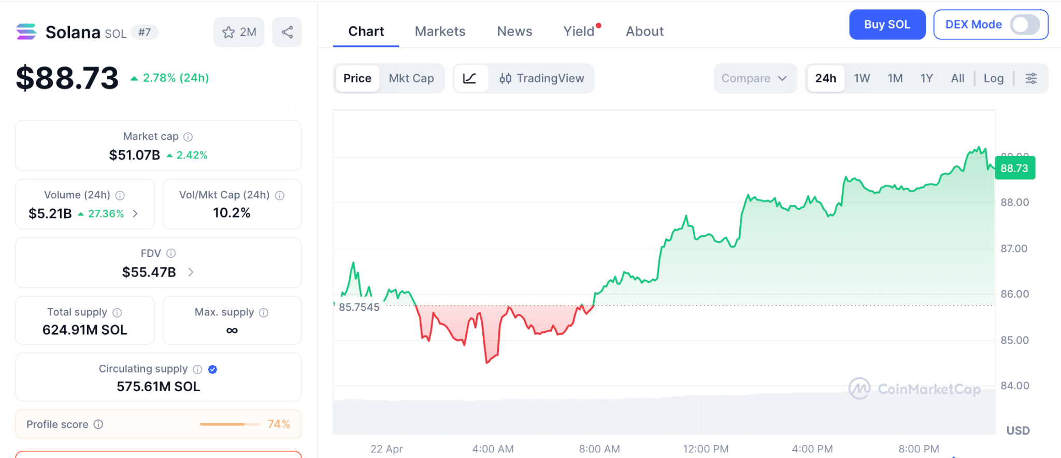Image resolution: width=1061 pixels, height=458 pixels.
Task: Open chart settings sliders icon
Action: (x=1031, y=78)
